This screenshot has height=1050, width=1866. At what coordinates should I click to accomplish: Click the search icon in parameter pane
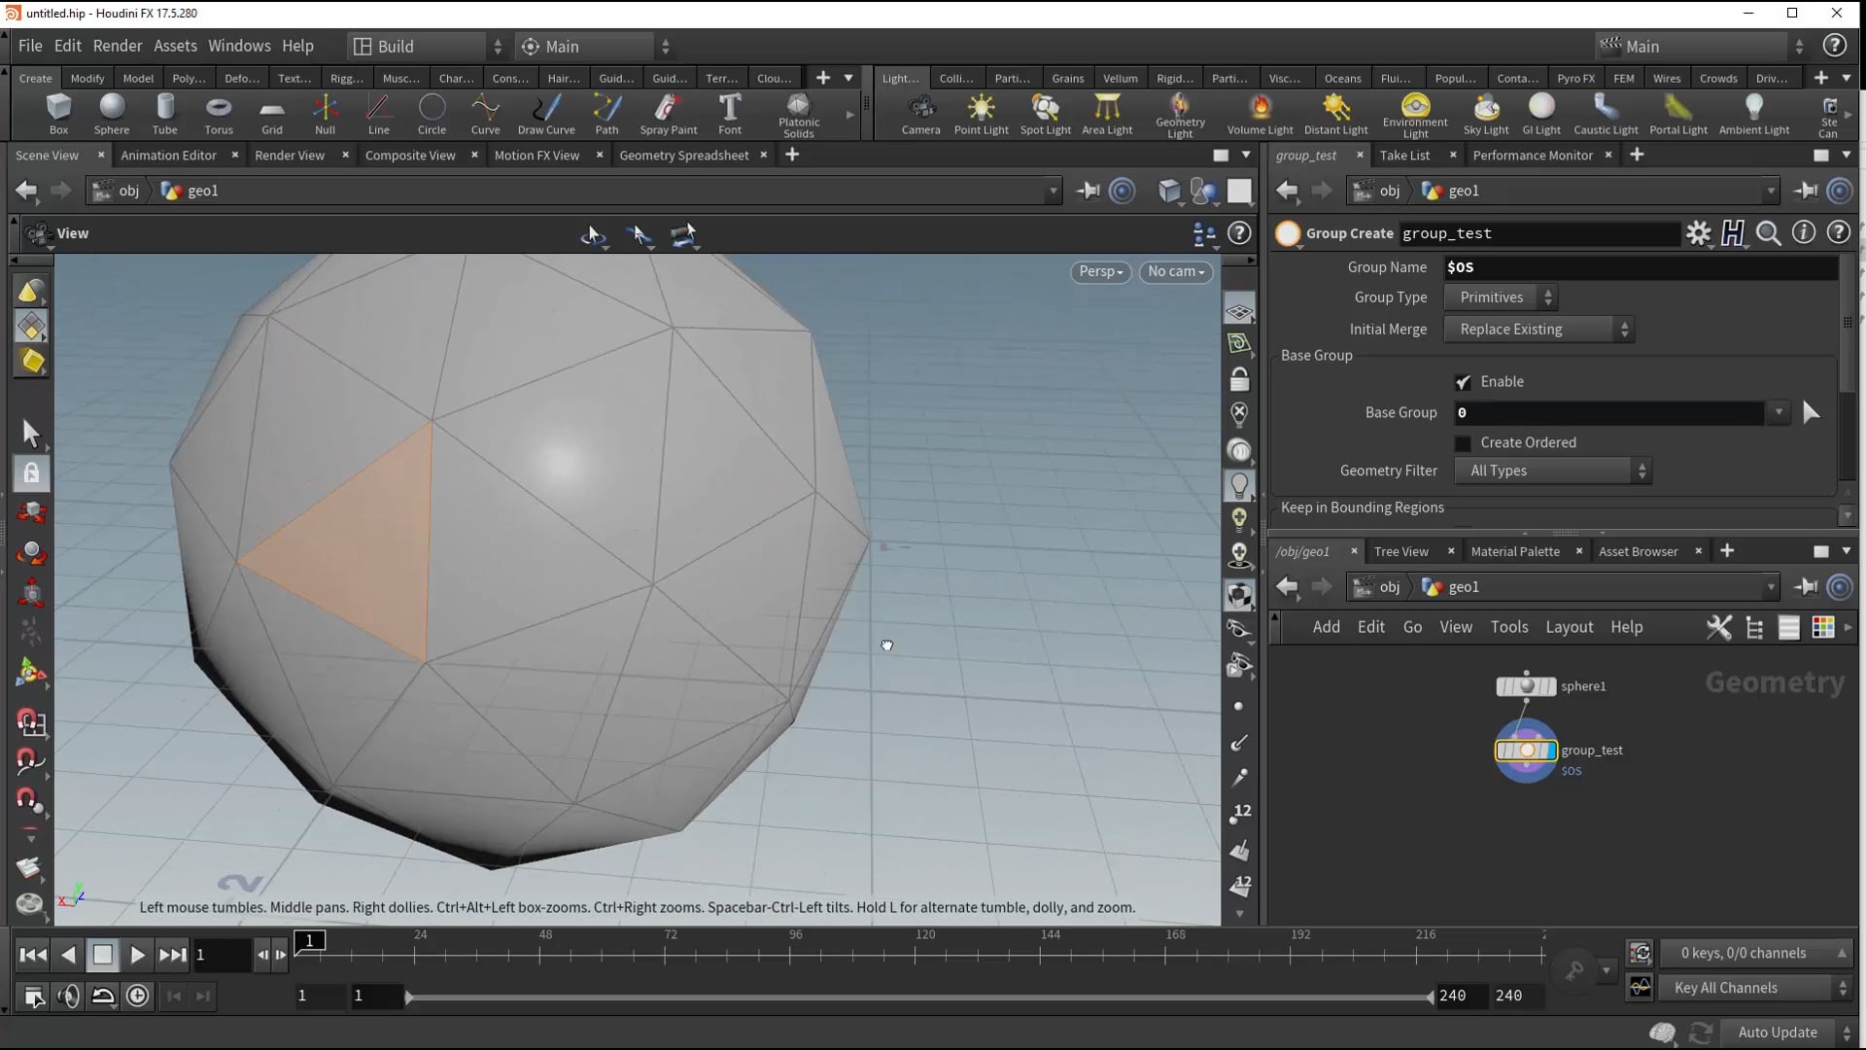tap(1769, 233)
